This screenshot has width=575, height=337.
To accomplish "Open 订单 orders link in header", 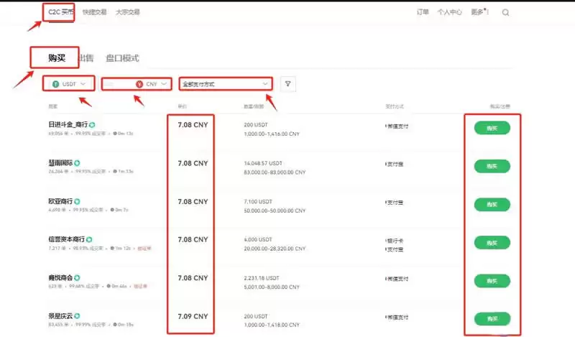I will (x=423, y=12).
